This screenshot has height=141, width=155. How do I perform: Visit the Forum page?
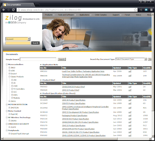pos(127,15)
